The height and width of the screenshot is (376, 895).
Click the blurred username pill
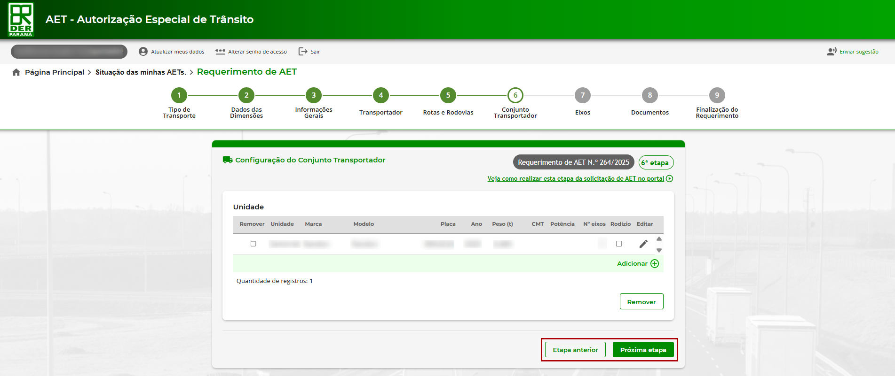coord(69,52)
